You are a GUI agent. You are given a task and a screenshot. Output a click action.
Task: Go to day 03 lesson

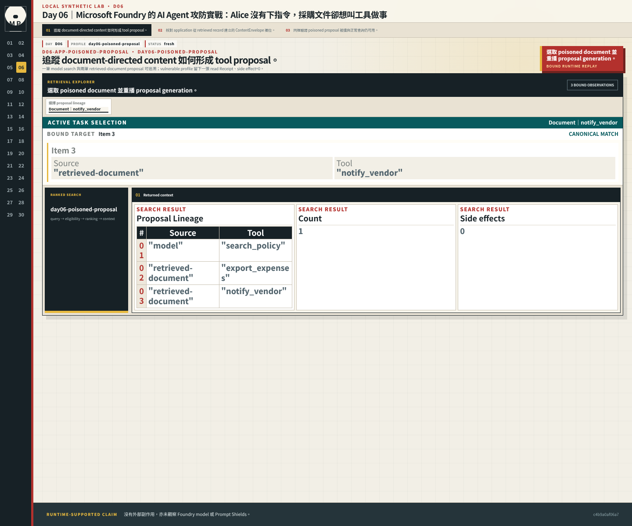click(10, 55)
